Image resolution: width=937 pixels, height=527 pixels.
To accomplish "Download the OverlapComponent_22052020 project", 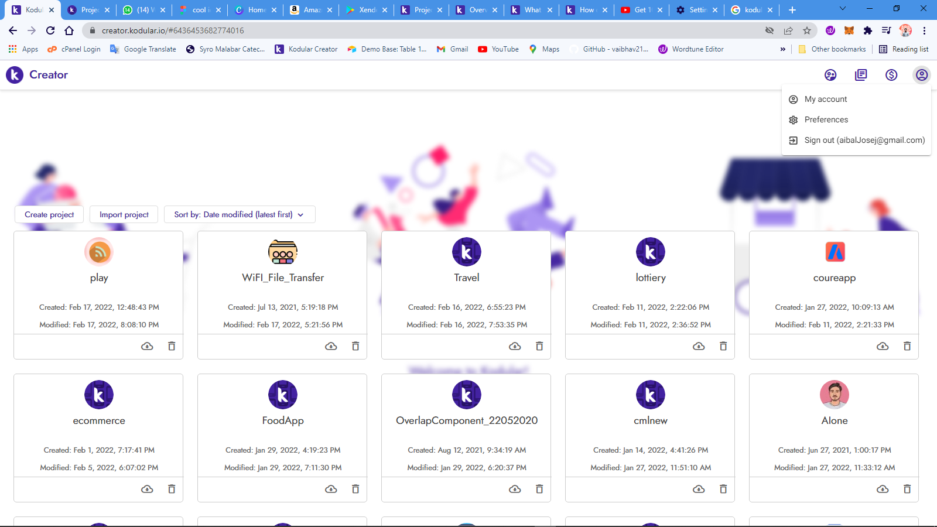I will pyautogui.click(x=515, y=489).
